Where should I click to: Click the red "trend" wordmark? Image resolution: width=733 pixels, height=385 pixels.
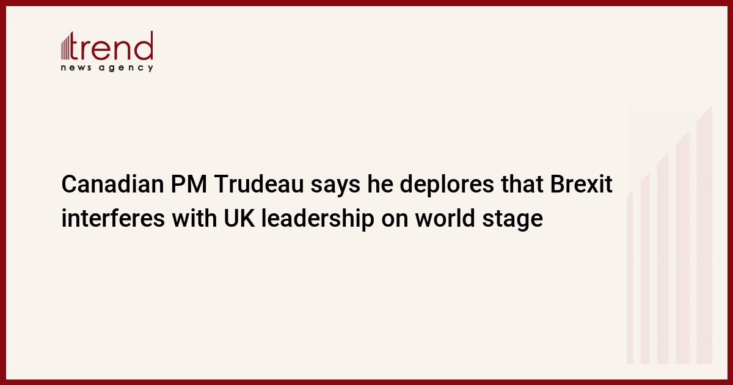coord(112,46)
